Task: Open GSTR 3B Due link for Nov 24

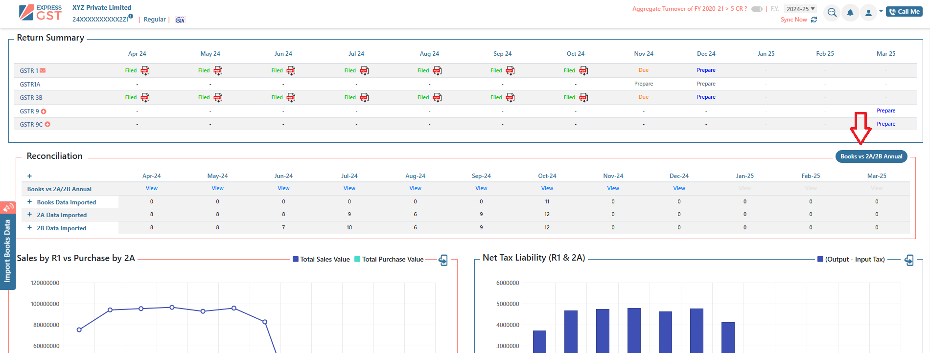Action: coord(643,97)
